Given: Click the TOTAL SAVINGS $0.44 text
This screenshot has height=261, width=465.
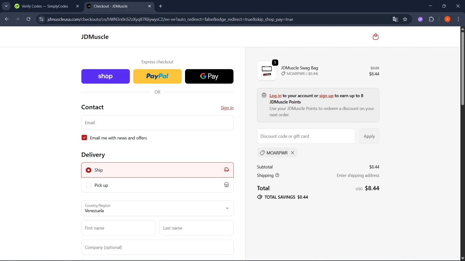Looking at the screenshot, I should click(x=286, y=197).
